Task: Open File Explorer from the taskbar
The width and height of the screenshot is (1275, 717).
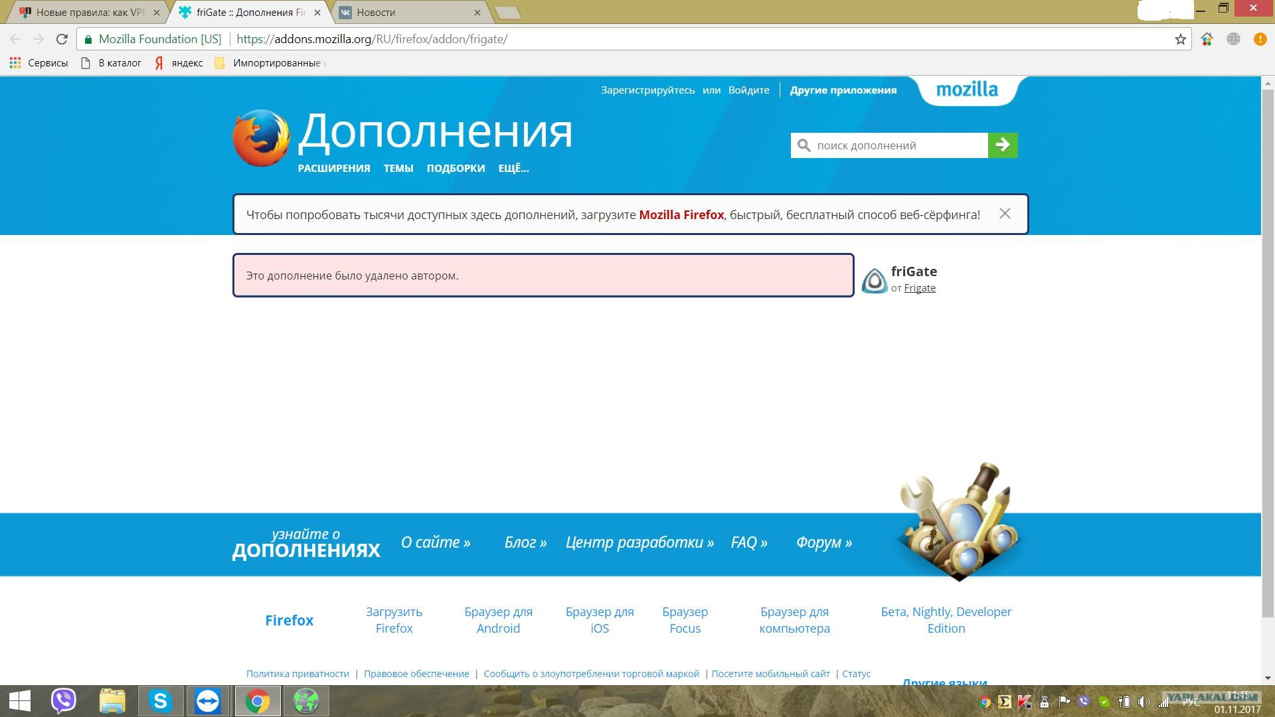Action: pyautogui.click(x=112, y=701)
